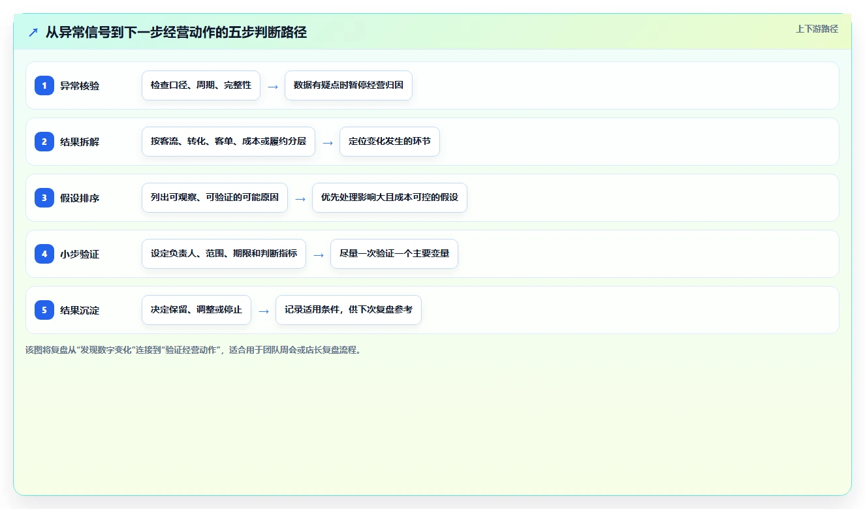Screen dimensions: 865x509
Task: Click the arrow after 决定保留、调整或停止
Action: (x=264, y=311)
